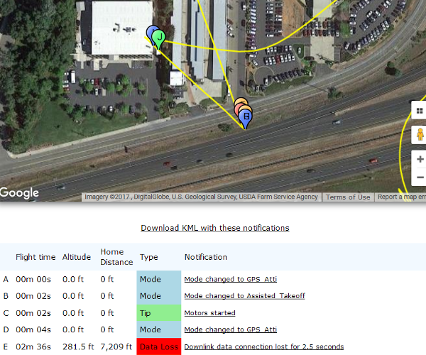Open Motors started notification

(209, 313)
